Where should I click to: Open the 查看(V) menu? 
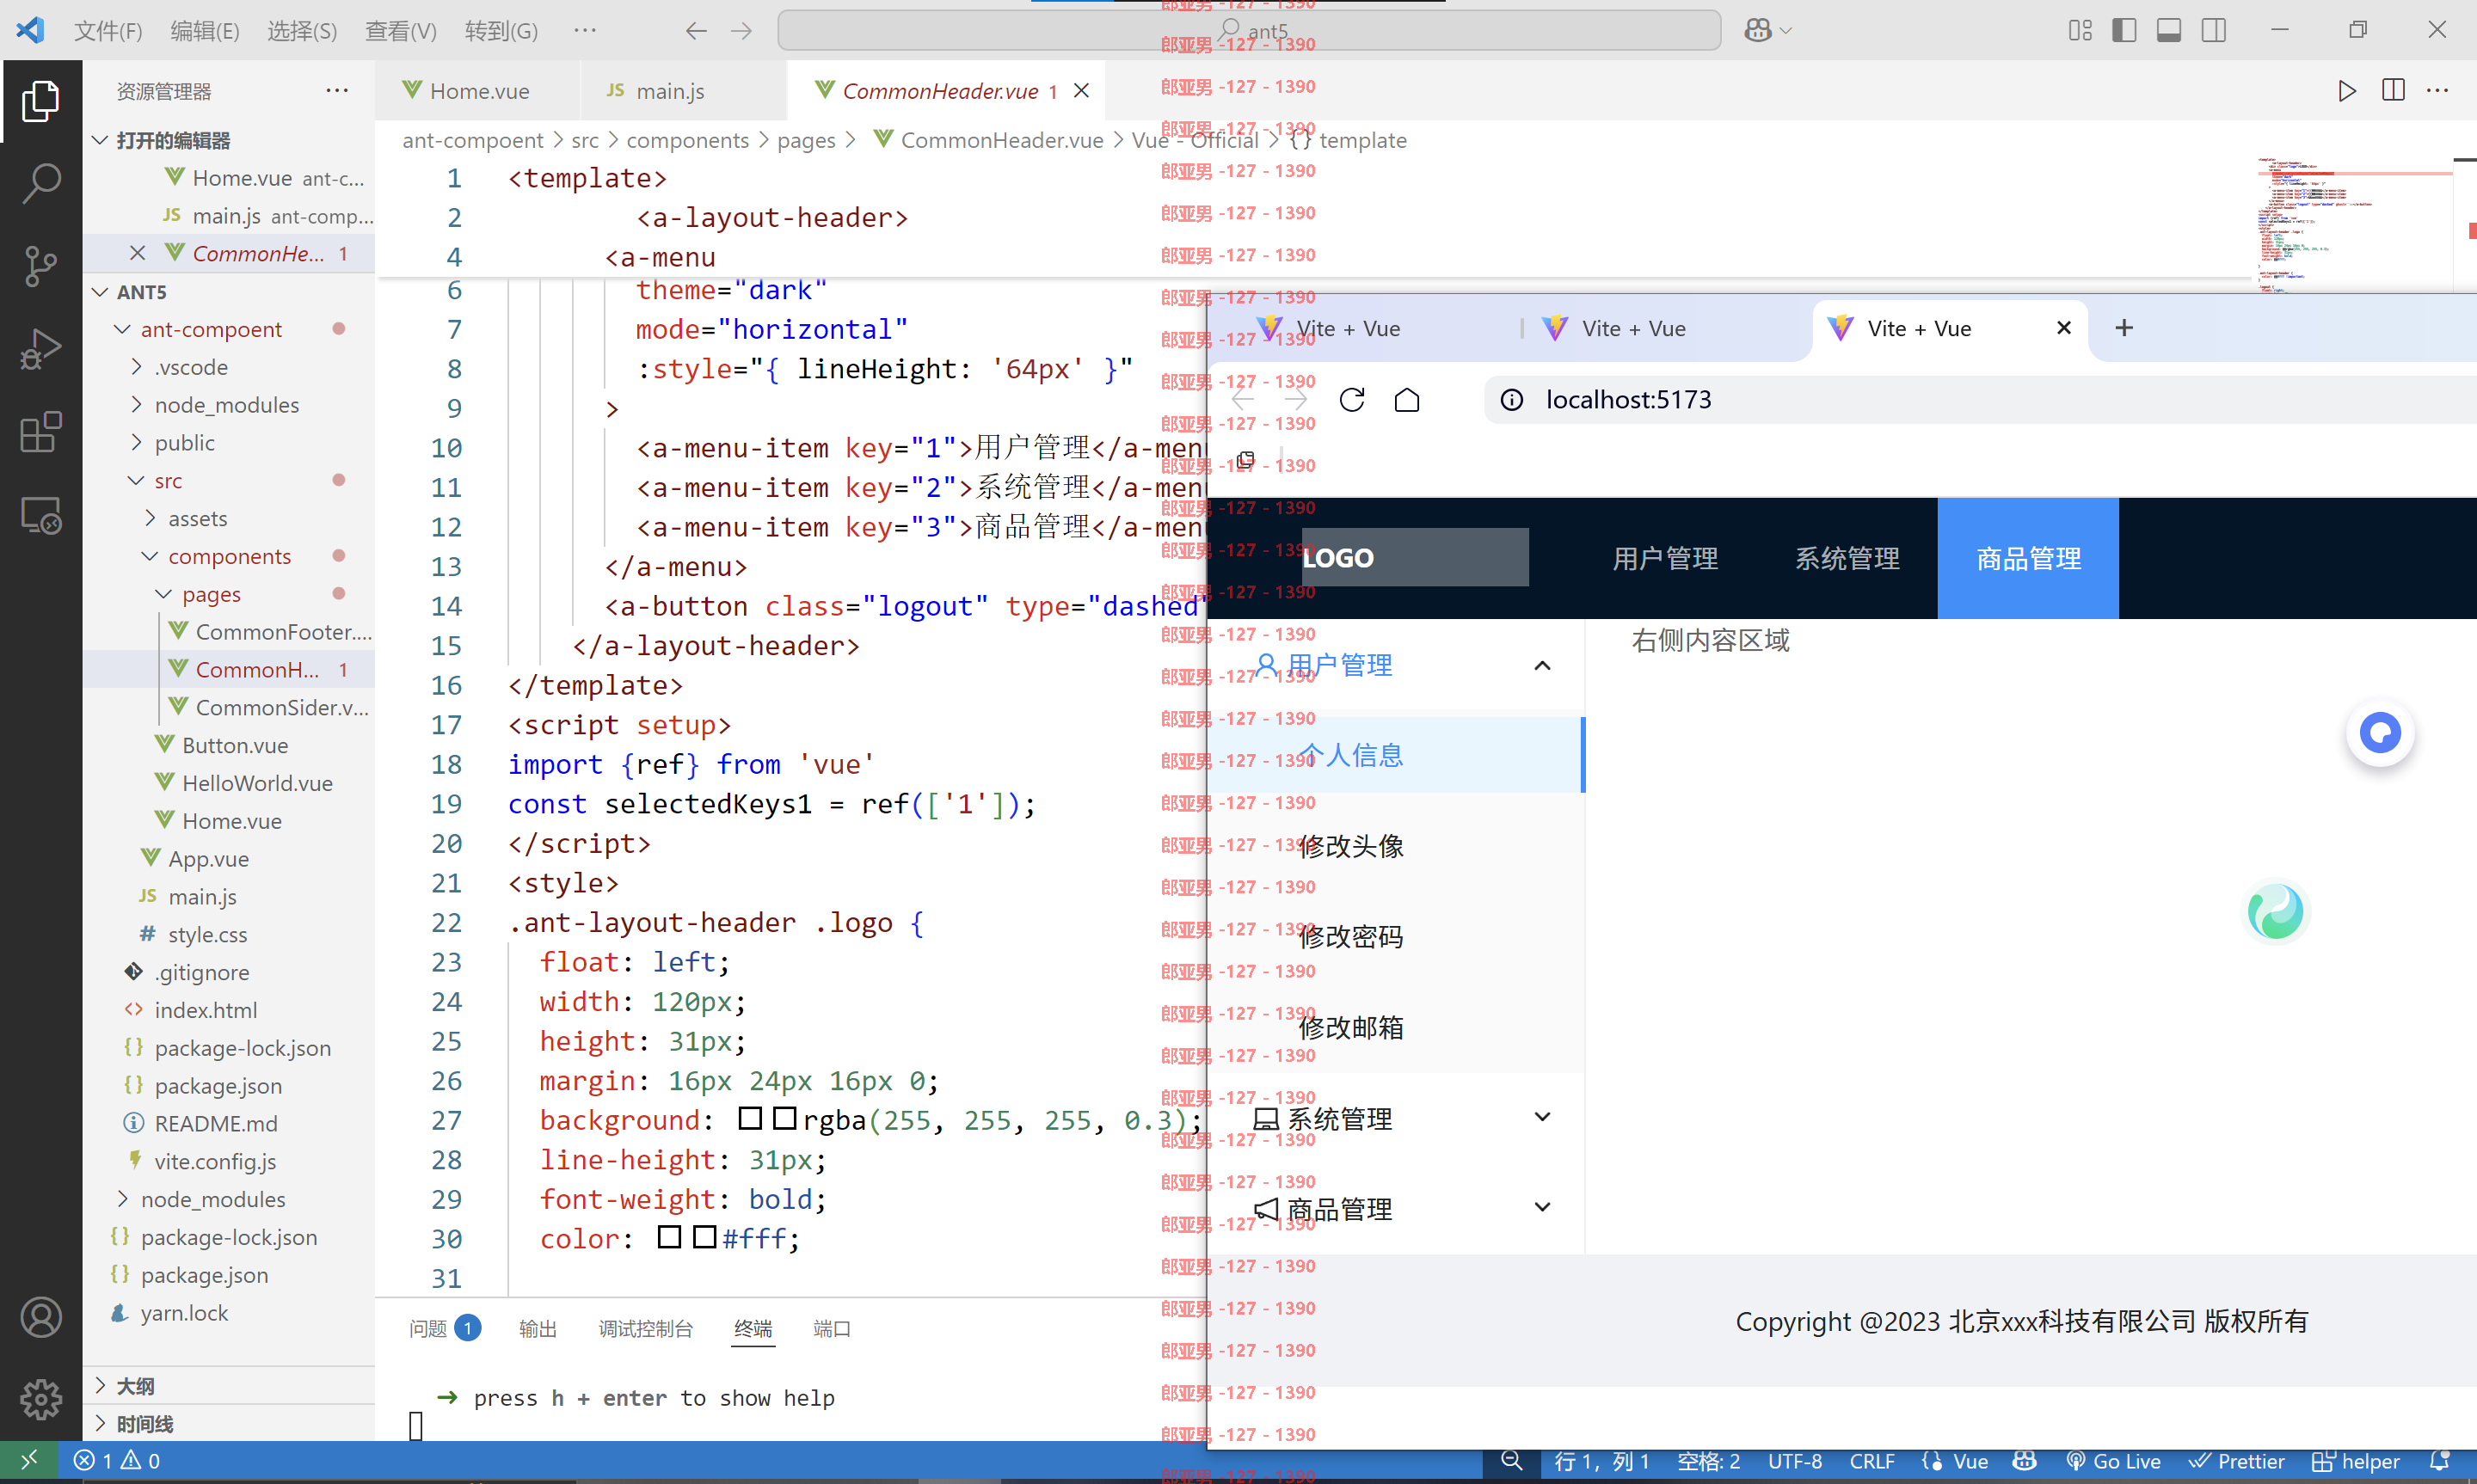click(400, 31)
